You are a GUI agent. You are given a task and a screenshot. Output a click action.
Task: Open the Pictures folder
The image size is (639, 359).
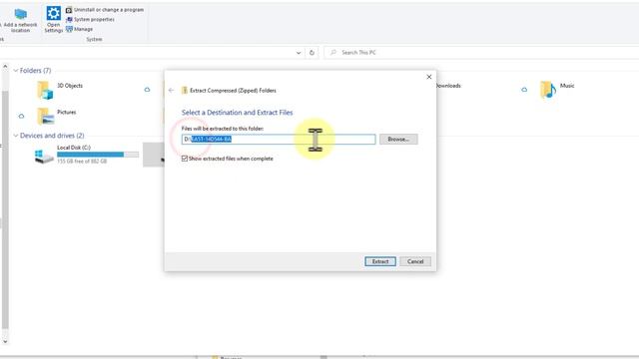point(57,116)
